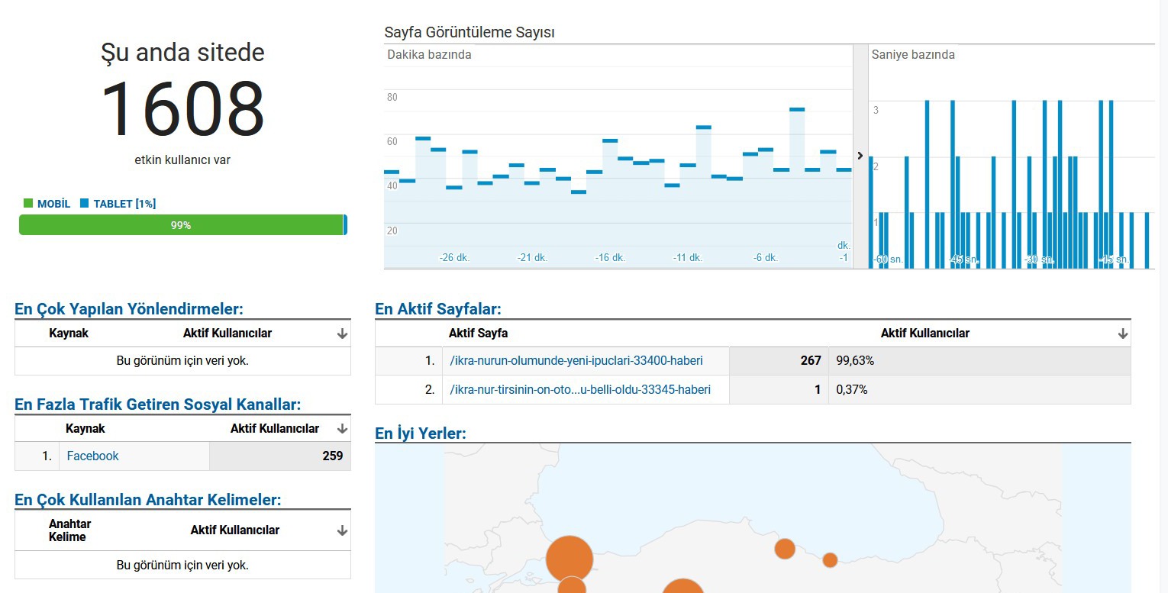The width and height of the screenshot is (1168, 593).
Task: Expand charts using the chevron between graphs
Action: click(860, 156)
